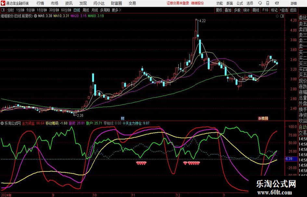Click the MA5: 3.38 label
The image size is (307, 197).
[x=45, y=16]
